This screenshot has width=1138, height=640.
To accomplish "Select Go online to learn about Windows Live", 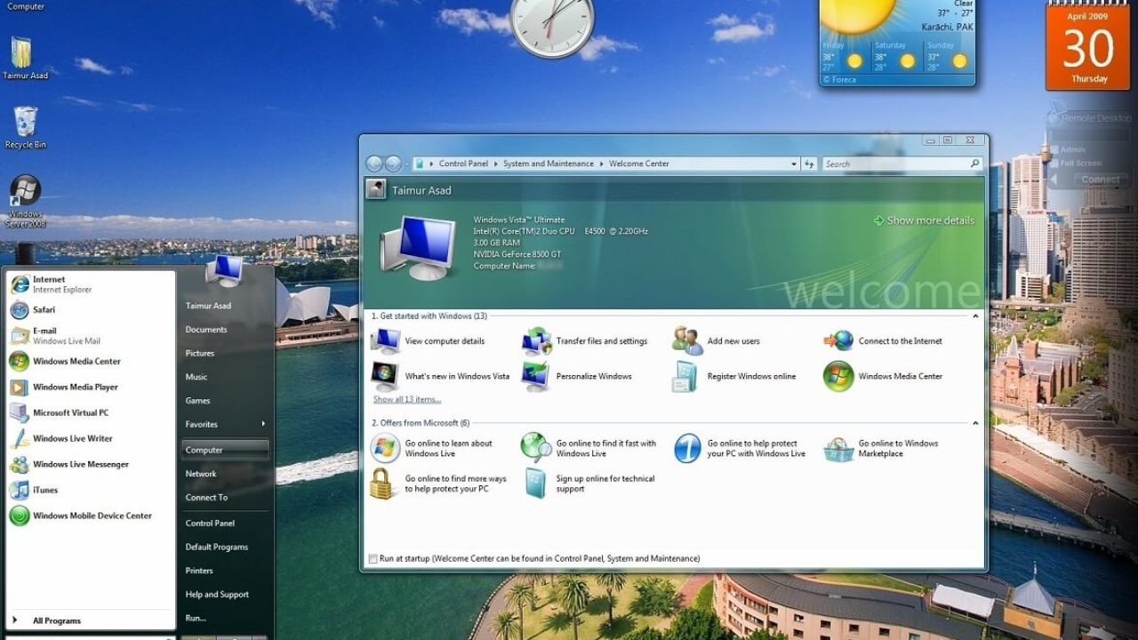I will pos(432,449).
